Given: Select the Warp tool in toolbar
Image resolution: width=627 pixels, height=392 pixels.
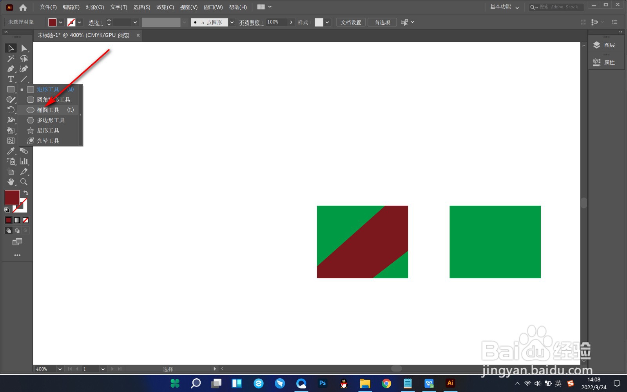Looking at the screenshot, I should pos(11,120).
